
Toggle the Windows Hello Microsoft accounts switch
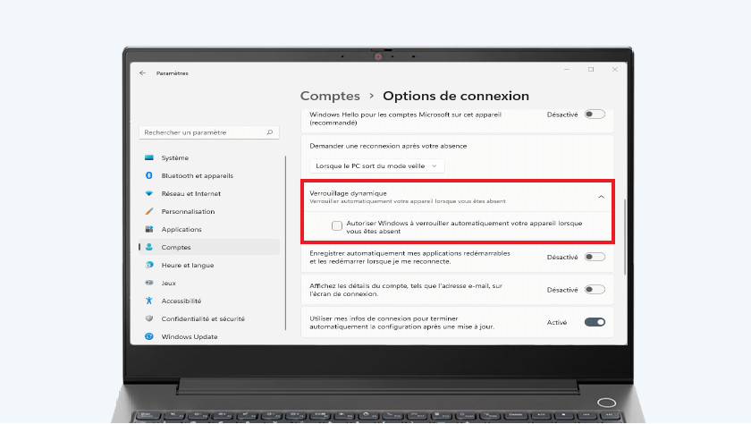coord(595,114)
